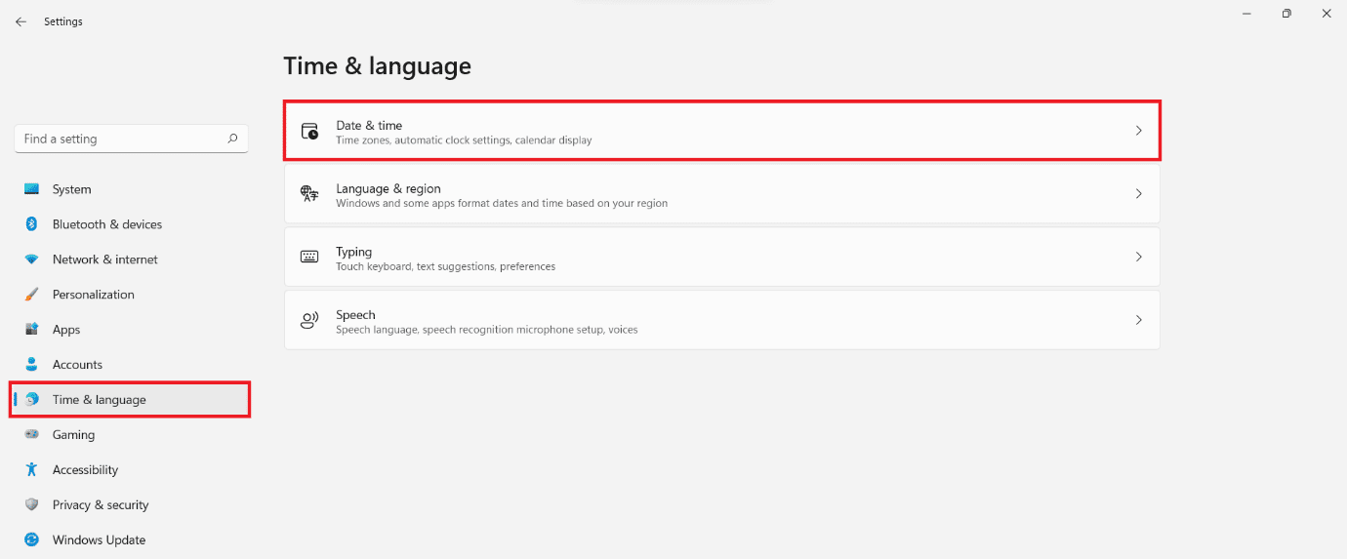This screenshot has width=1347, height=559.
Task: Click 'Time zones, automatic clock settings, calendar display'
Action: [x=464, y=140]
